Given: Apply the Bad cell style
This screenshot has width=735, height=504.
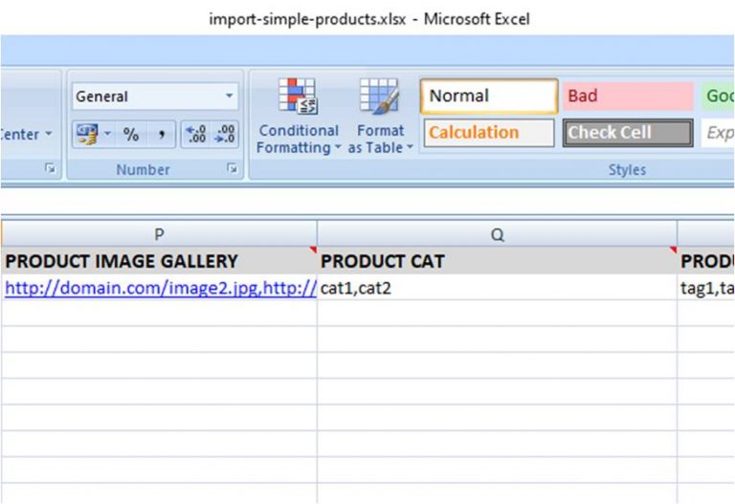Looking at the screenshot, I should (628, 96).
